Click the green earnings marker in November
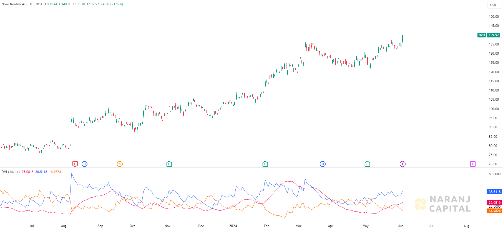The width and height of the screenshot is (503, 229). click(169, 164)
